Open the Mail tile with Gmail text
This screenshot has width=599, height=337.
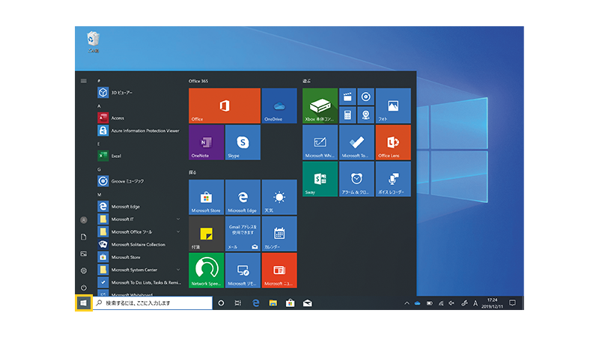point(243,234)
